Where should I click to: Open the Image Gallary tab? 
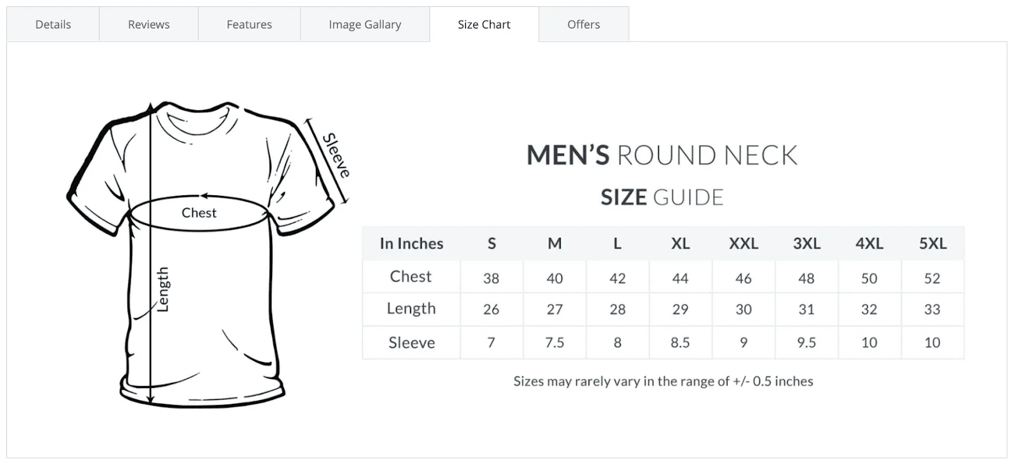coord(364,24)
